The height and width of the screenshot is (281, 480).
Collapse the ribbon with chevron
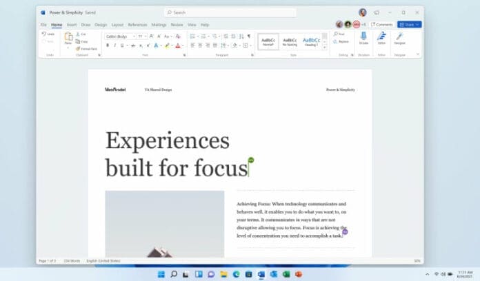[418, 54]
